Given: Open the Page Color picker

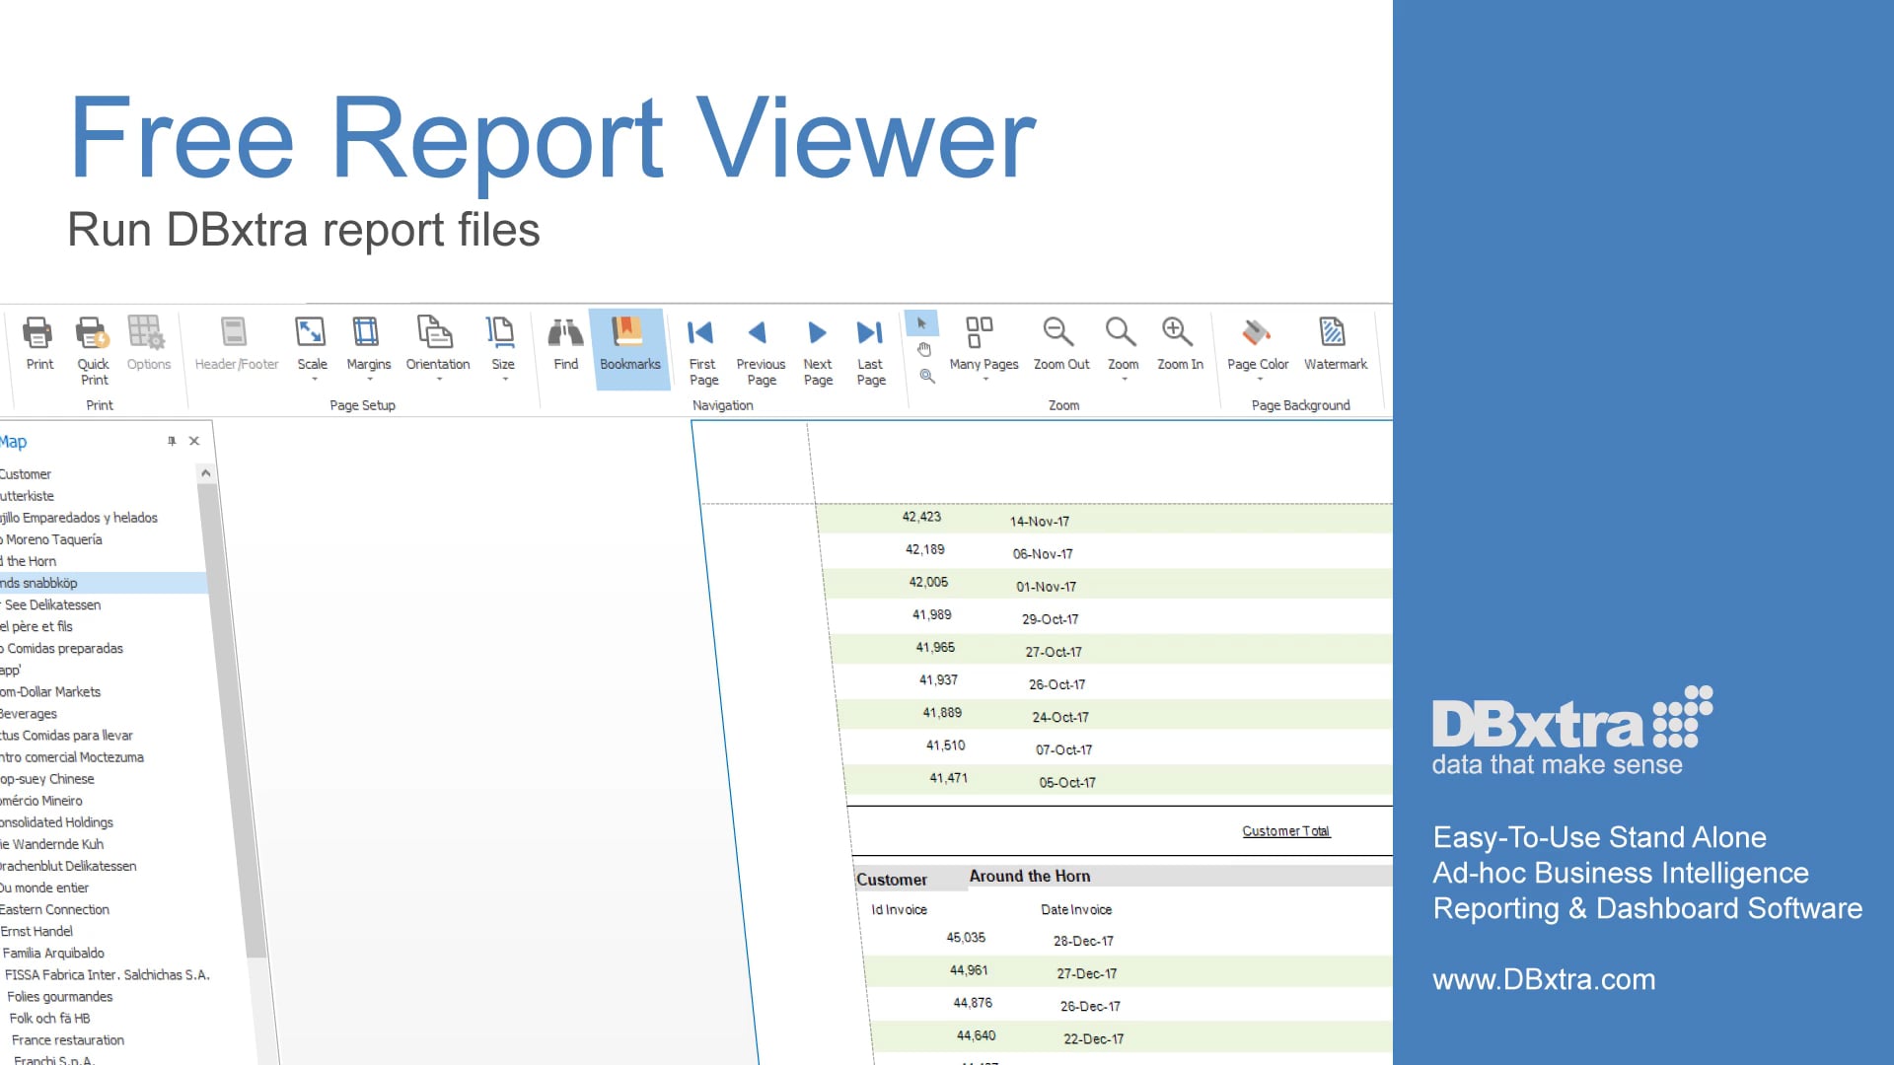Looking at the screenshot, I should pyautogui.click(x=1258, y=343).
